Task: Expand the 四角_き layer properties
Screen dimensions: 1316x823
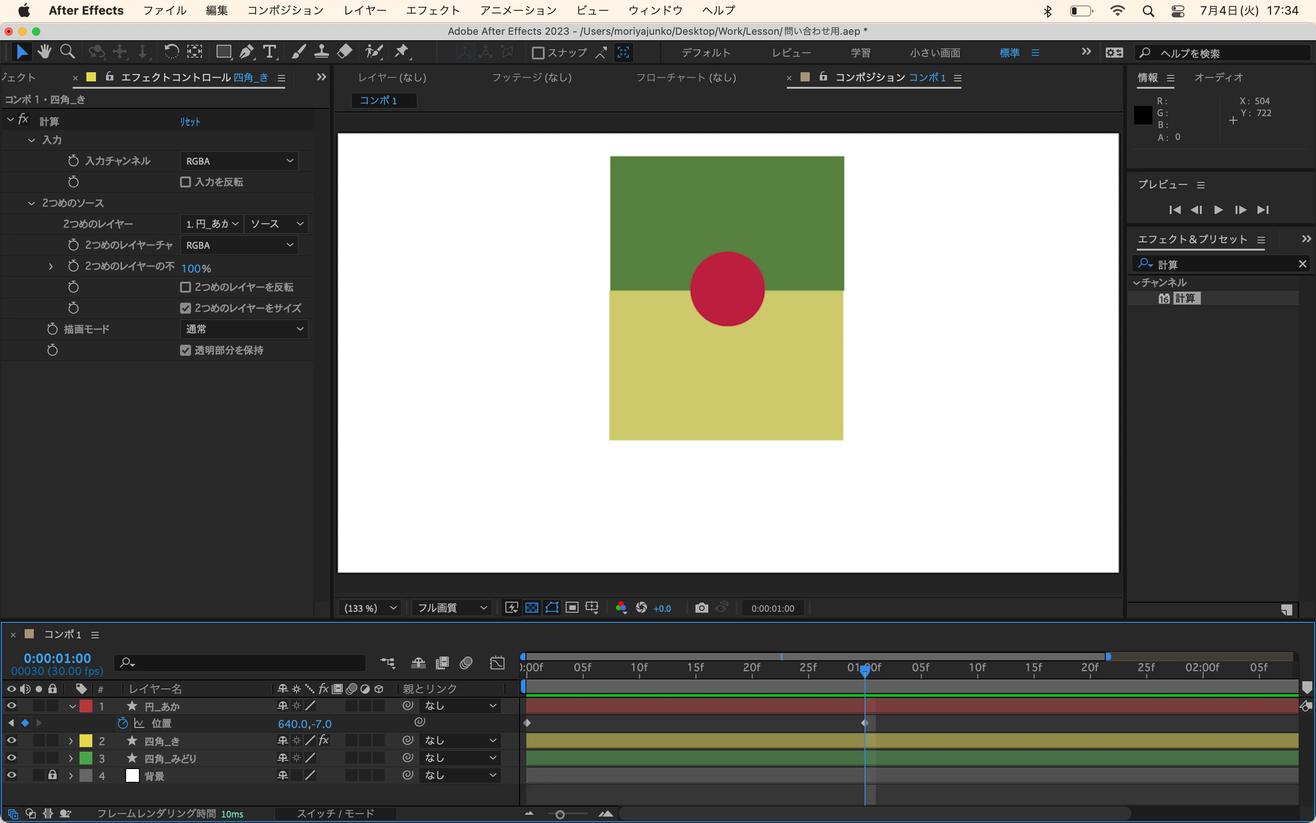Action: (71, 741)
